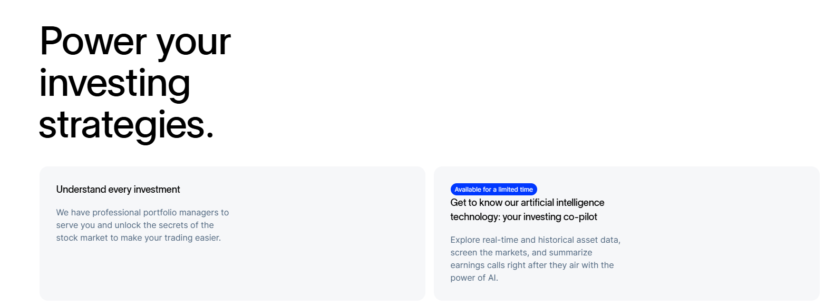Click the words 'co-pilot' in the right card title
The width and height of the screenshot is (825, 307).
580,217
